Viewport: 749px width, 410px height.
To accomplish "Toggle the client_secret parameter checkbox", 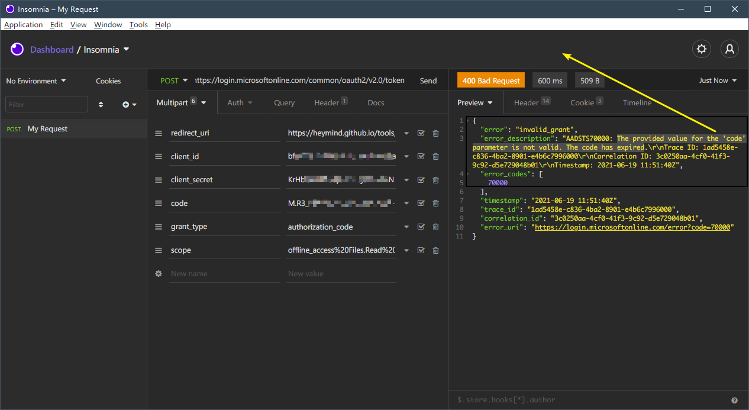I will point(421,180).
